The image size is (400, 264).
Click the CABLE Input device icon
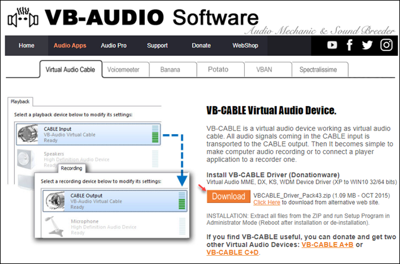(27, 134)
